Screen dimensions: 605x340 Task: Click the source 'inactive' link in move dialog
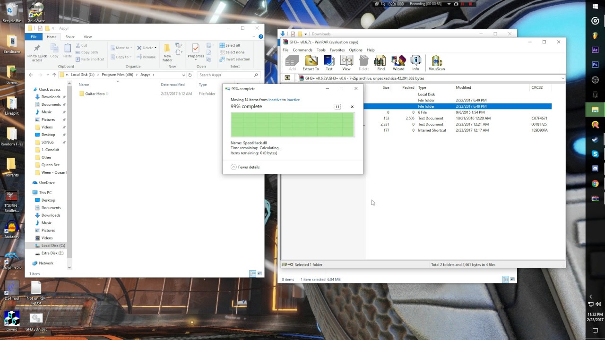tap(275, 100)
